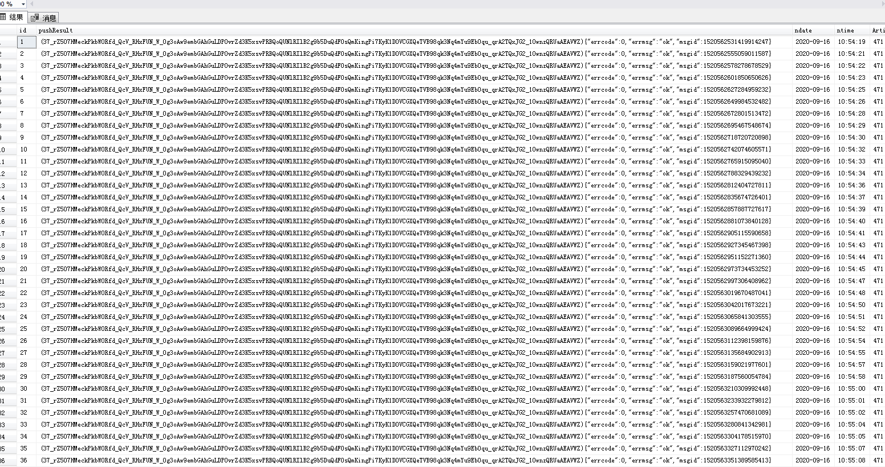Screen dimensions: 885x467
Task: Select the id cell with value 33
Action: point(26,425)
